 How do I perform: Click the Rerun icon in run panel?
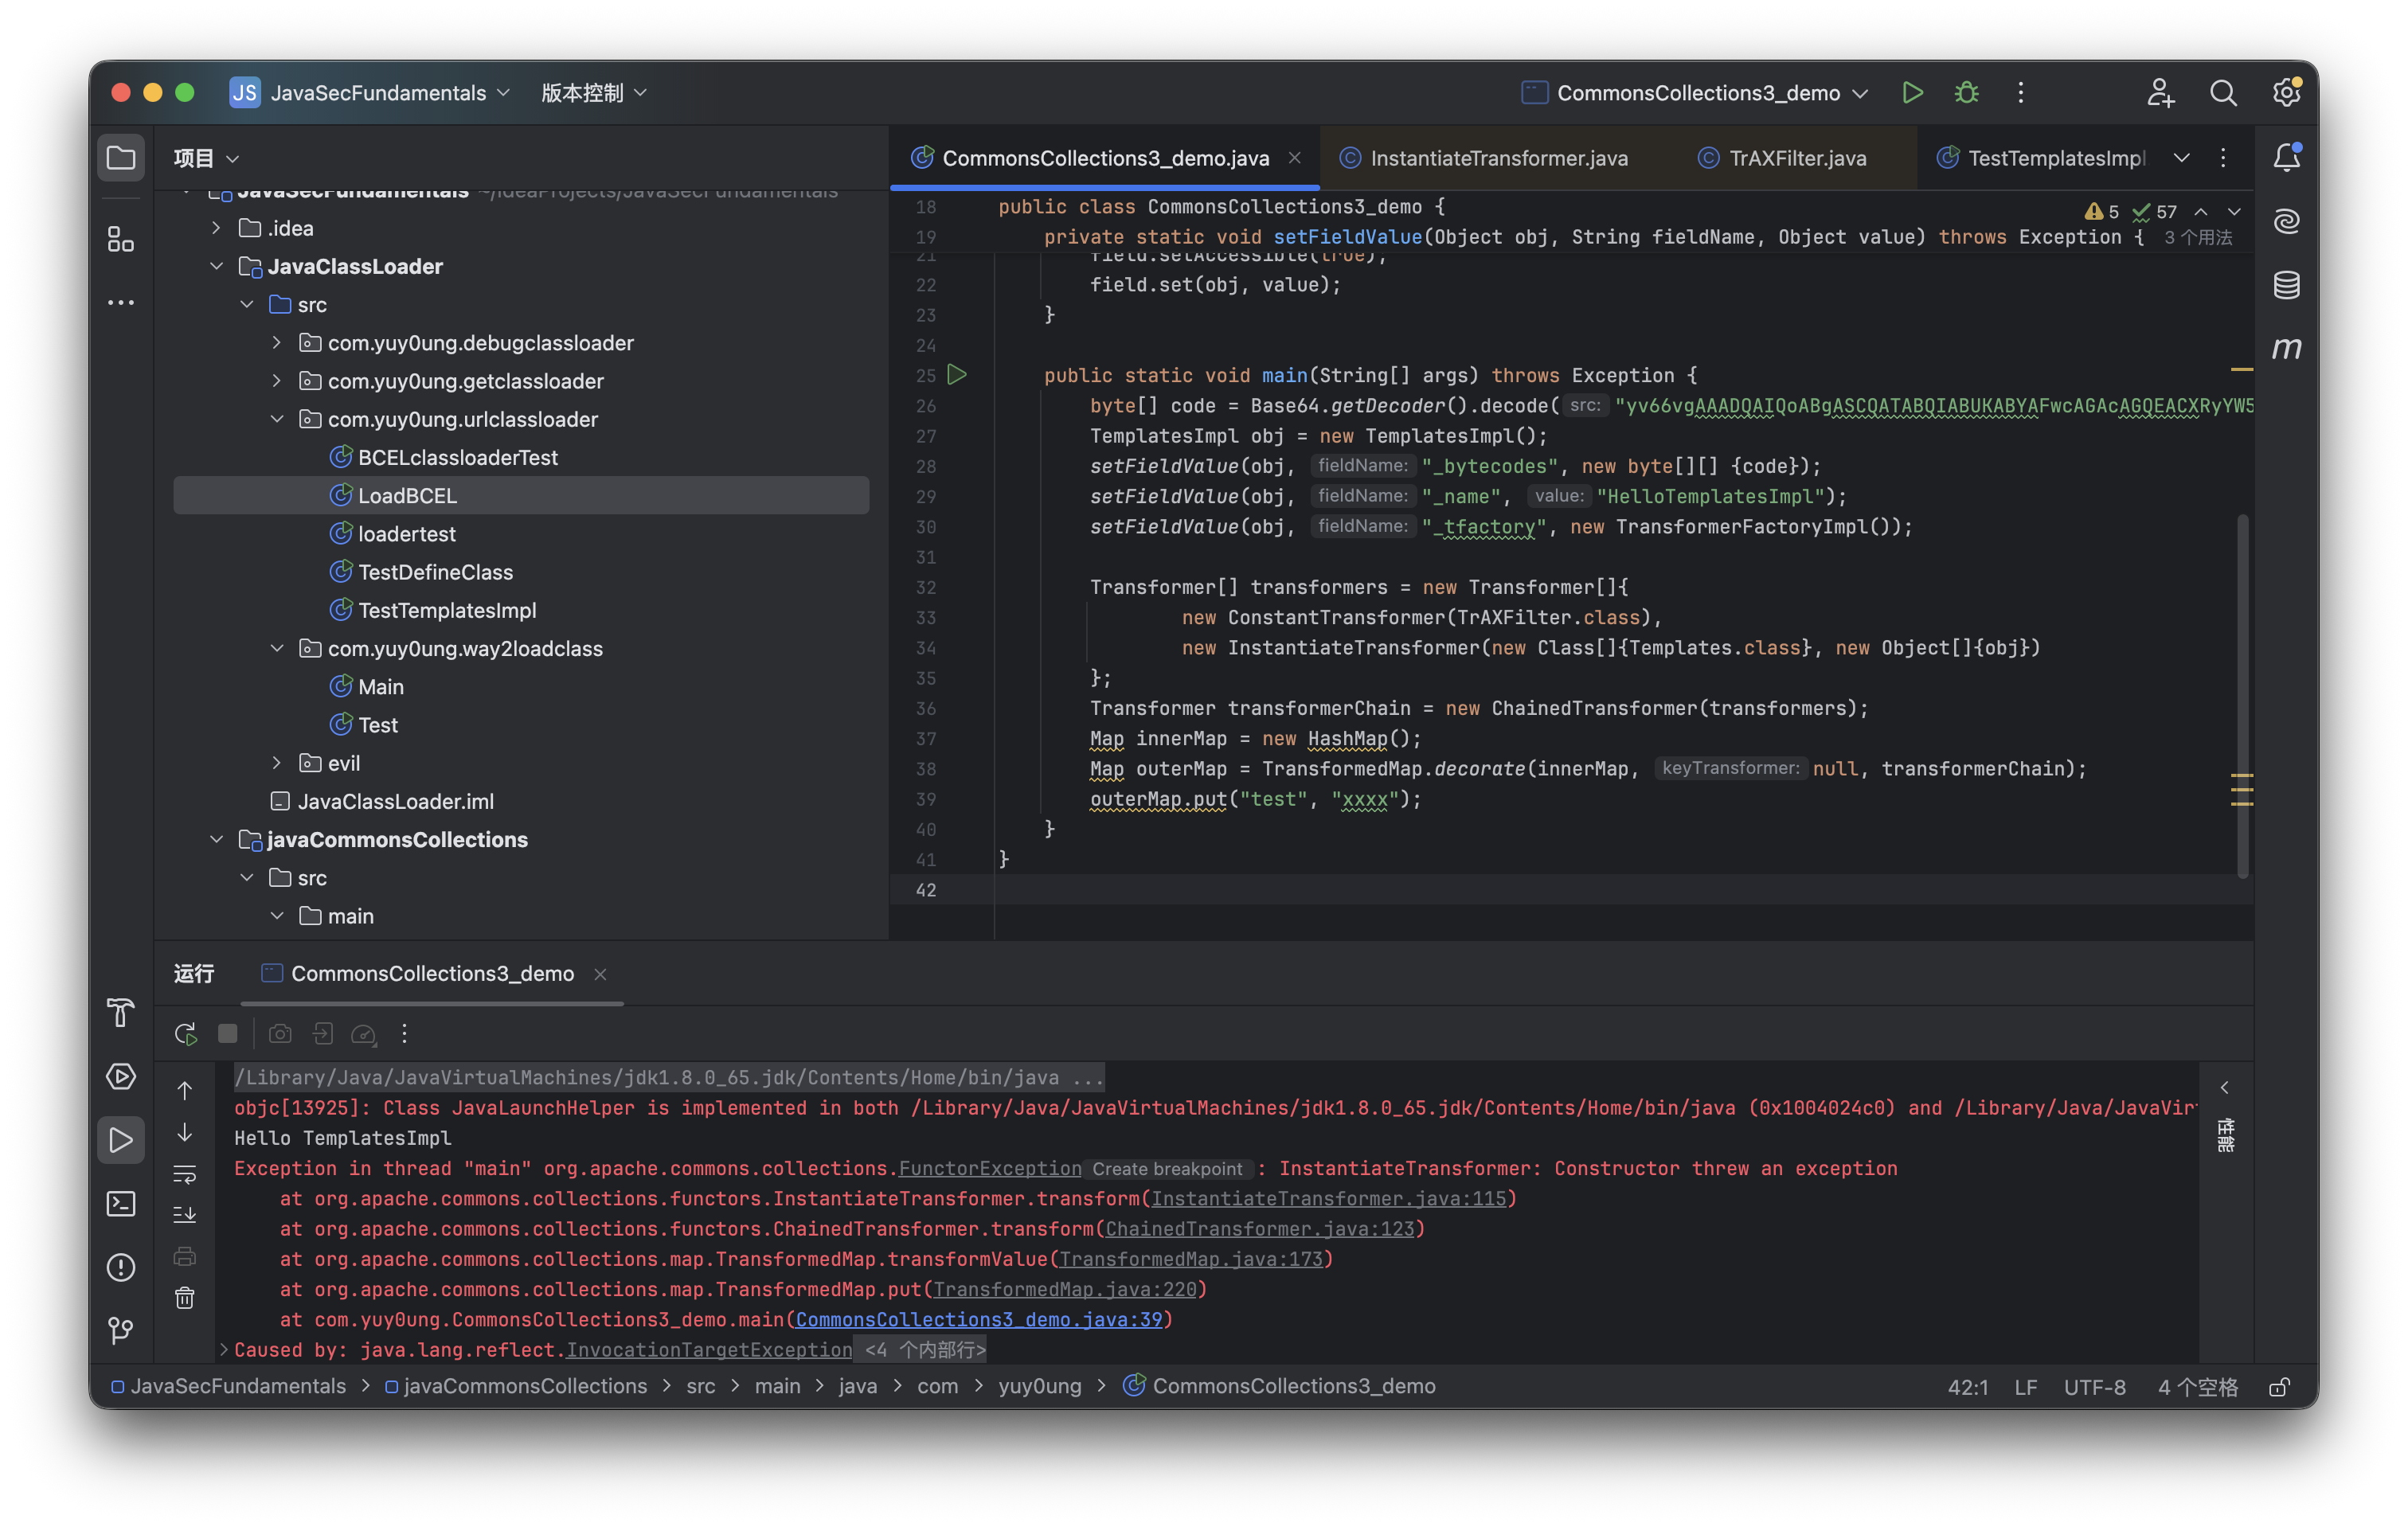(x=185, y=1034)
